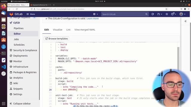Switch to the Lint tab
Image resolution: width=191 pixels, height=107 pixels.
[x=68, y=30]
